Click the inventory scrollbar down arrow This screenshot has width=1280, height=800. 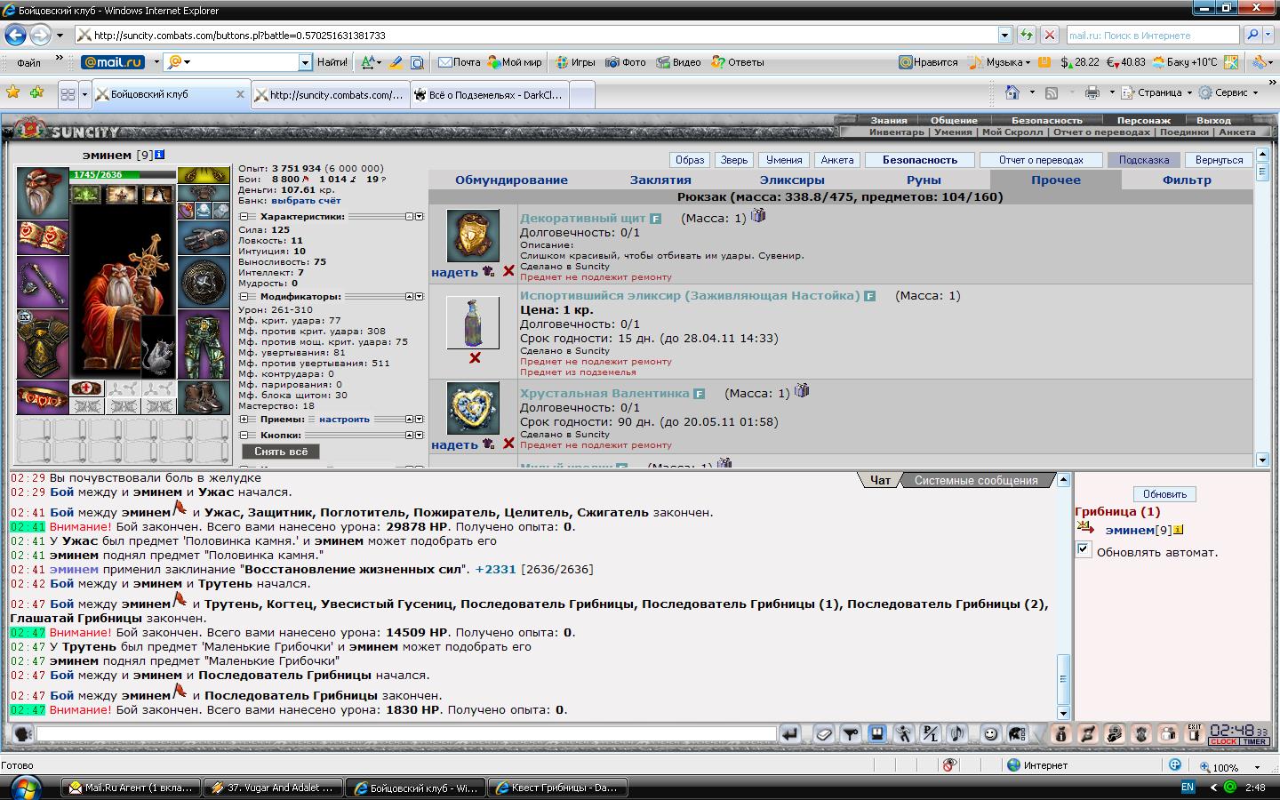coord(1263,460)
